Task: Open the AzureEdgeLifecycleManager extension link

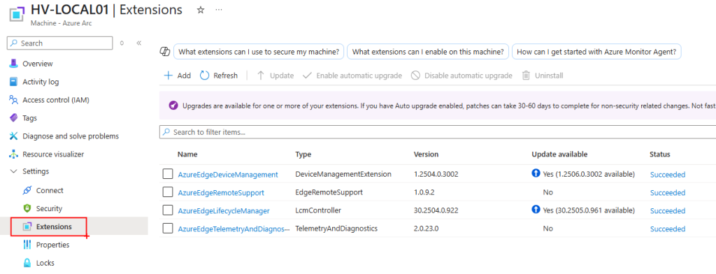Action: (224, 210)
